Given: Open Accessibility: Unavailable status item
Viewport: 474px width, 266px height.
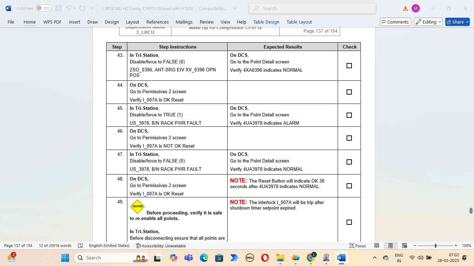Looking at the screenshot, I should tap(161, 246).
